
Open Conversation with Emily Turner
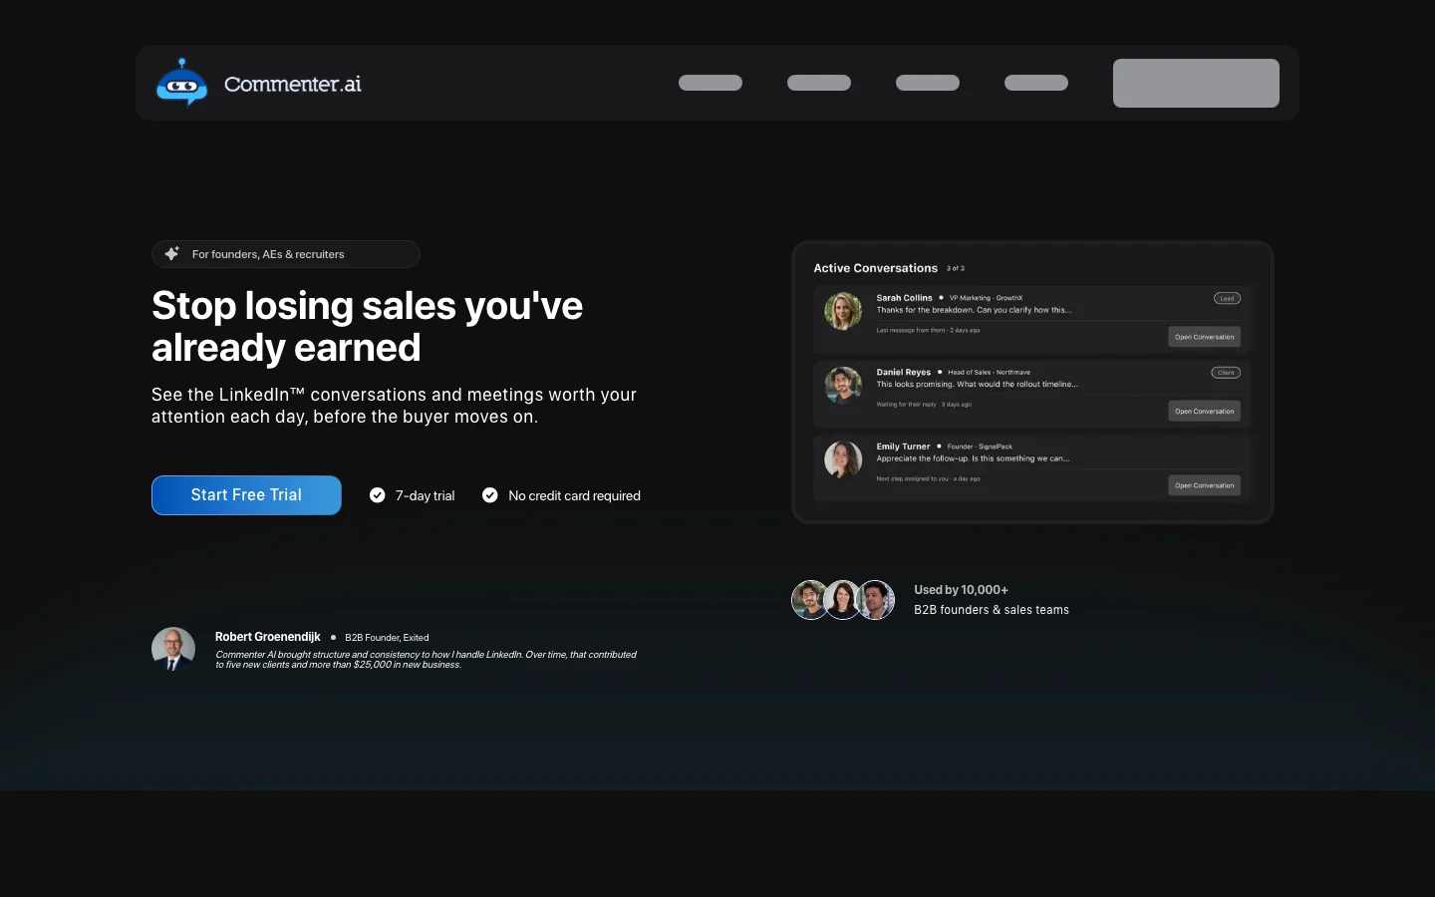click(x=1204, y=485)
